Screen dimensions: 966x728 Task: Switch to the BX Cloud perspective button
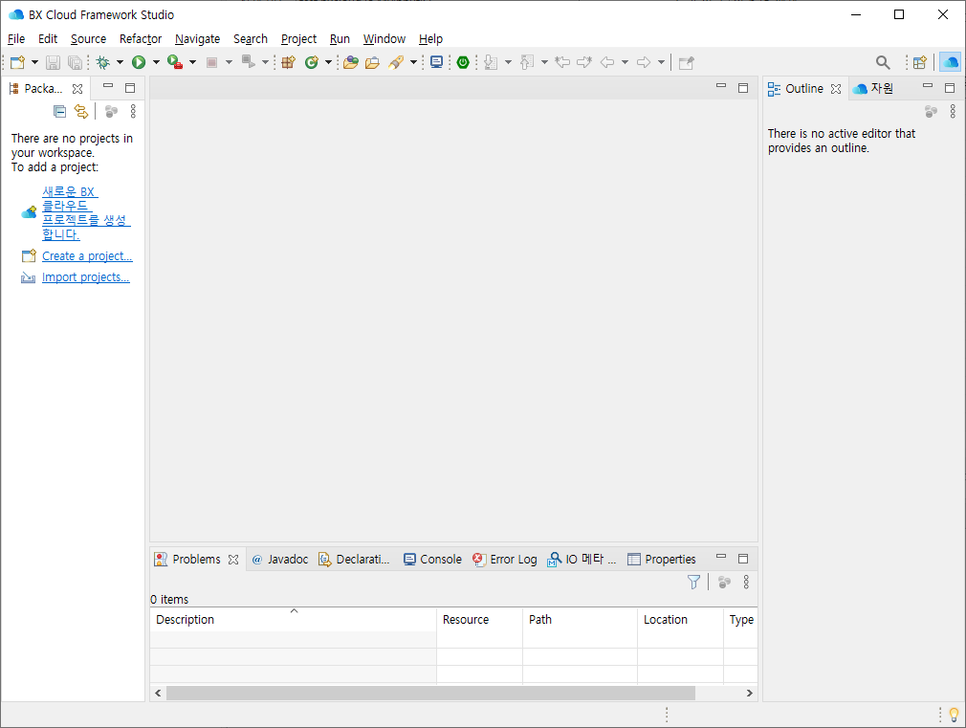point(950,62)
